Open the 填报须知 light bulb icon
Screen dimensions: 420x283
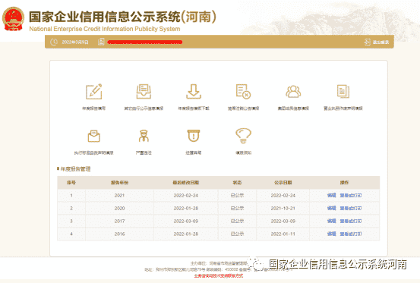pyautogui.click(x=243, y=136)
